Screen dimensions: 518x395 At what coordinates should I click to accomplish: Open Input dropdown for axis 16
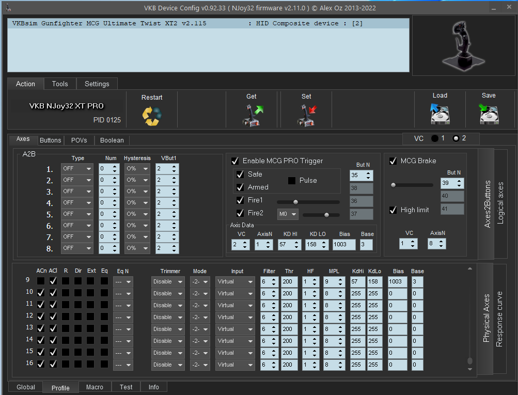pyautogui.click(x=235, y=365)
